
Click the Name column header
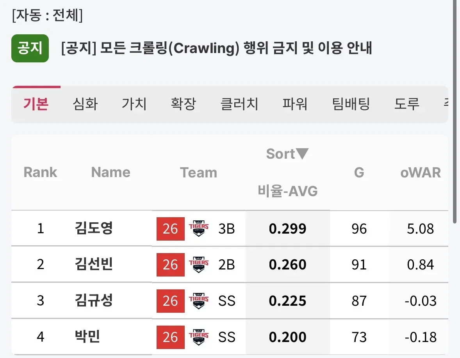coord(111,172)
